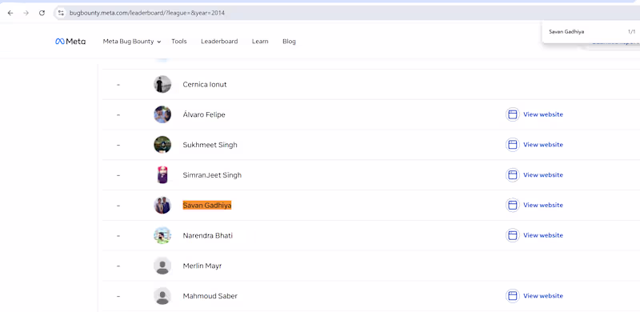Click Savan Gadhiya's profile picture
Screen dimensions: 640x312
coord(162,205)
